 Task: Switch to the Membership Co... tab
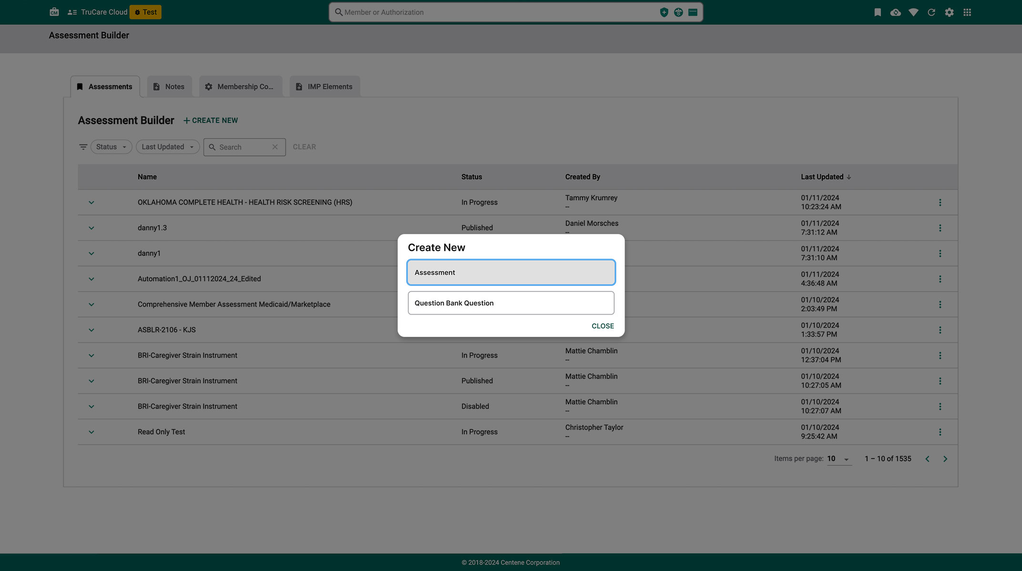coord(240,87)
